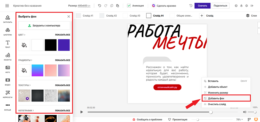
Task: Mute sound with the speaker icon
Action: pyautogui.click(x=245, y=112)
